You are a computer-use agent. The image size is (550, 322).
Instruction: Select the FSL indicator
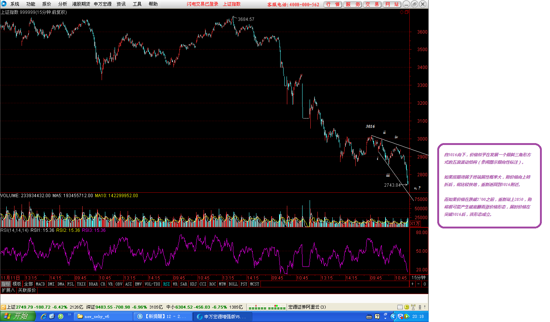70,284
